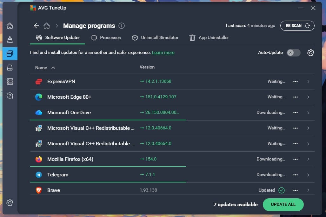Click the OneDrive download progress bar
Viewport: 326px width, 217px height.
pyautogui.click(x=108, y=120)
